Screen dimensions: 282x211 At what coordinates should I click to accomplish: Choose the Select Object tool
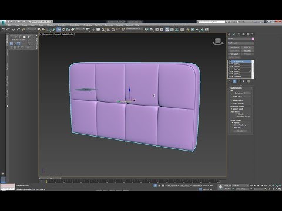click(39, 29)
